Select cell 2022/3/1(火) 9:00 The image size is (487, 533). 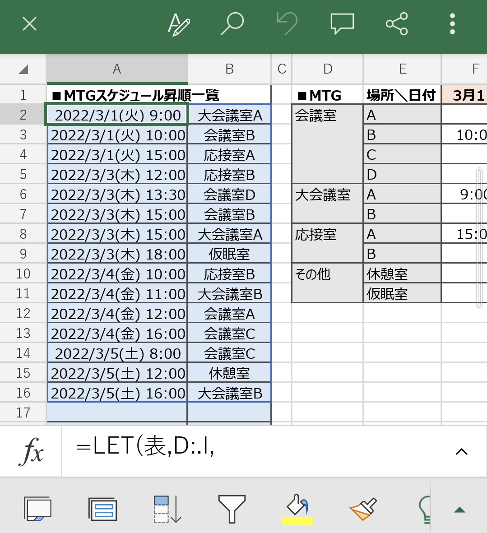coord(118,115)
